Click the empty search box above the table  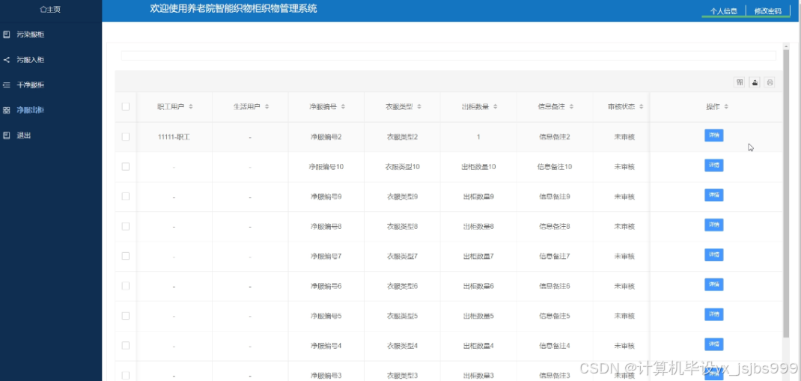448,55
